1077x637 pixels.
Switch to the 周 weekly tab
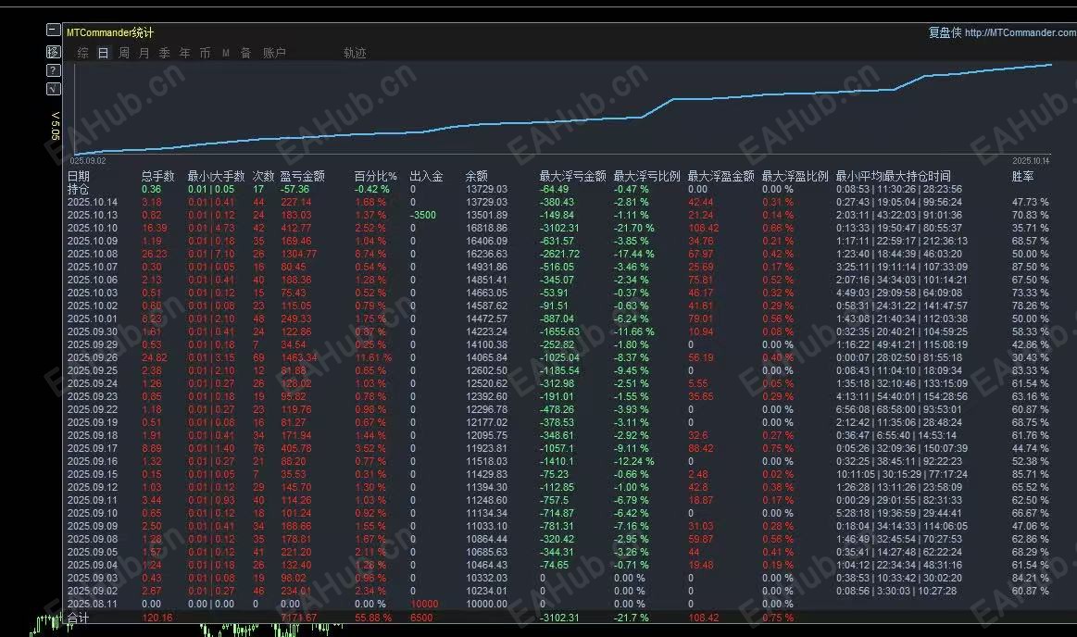(124, 53)
